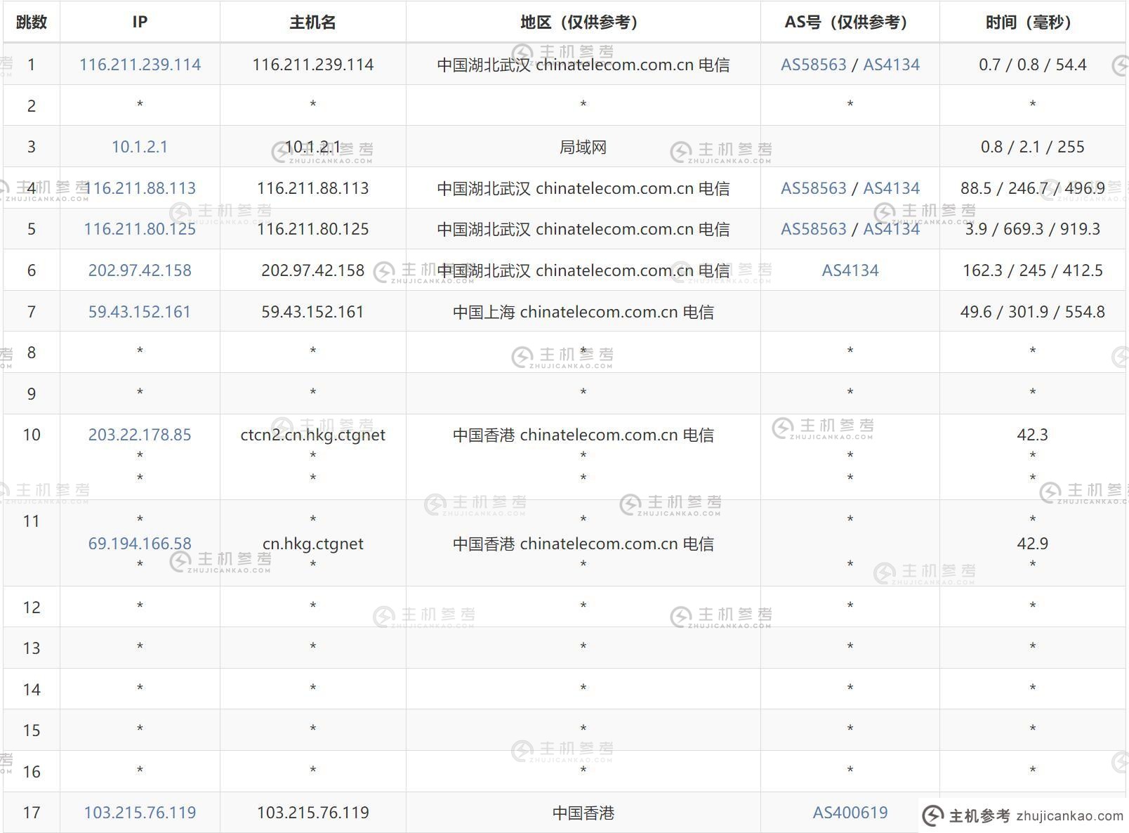
Task: Click the 时间（毫秒） column header
Action: 1032,22
